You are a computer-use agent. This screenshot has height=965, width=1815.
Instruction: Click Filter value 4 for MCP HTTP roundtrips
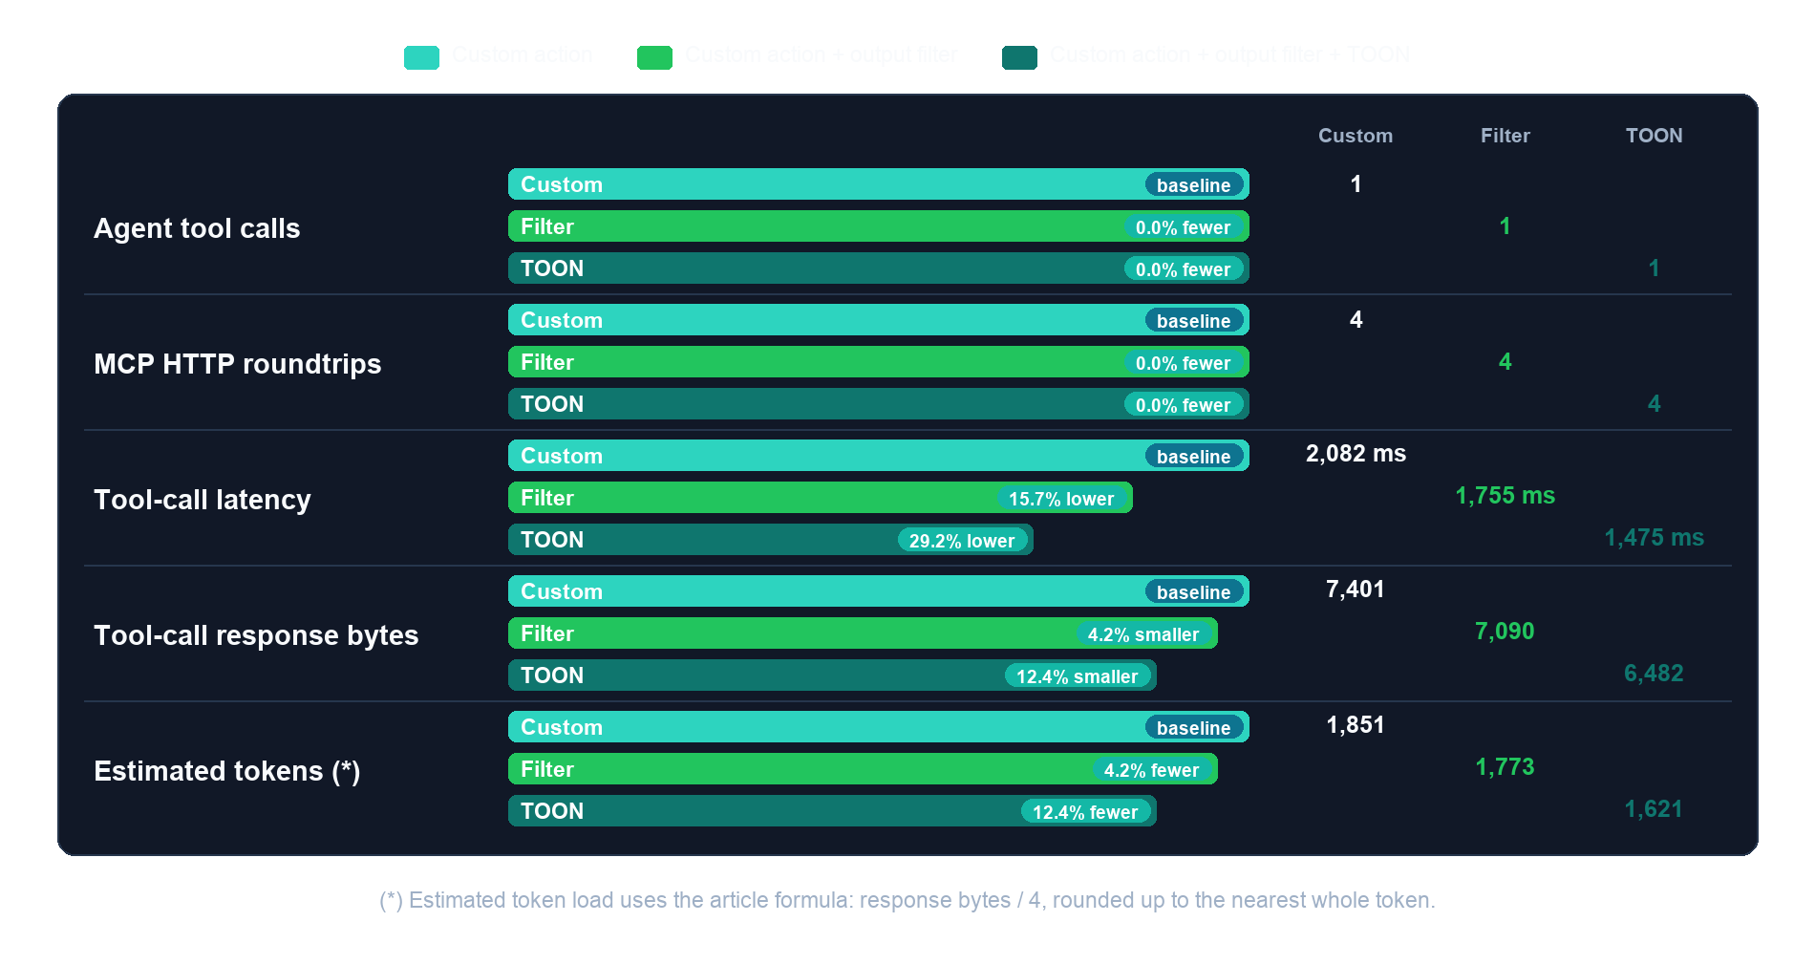1505,362
